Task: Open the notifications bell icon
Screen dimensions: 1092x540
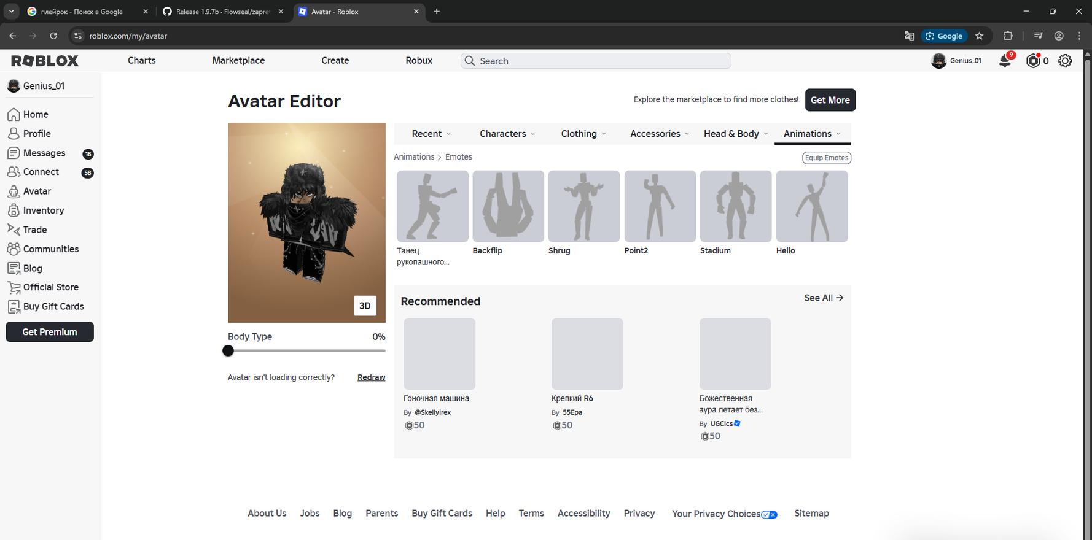Action: (1005, 61)
